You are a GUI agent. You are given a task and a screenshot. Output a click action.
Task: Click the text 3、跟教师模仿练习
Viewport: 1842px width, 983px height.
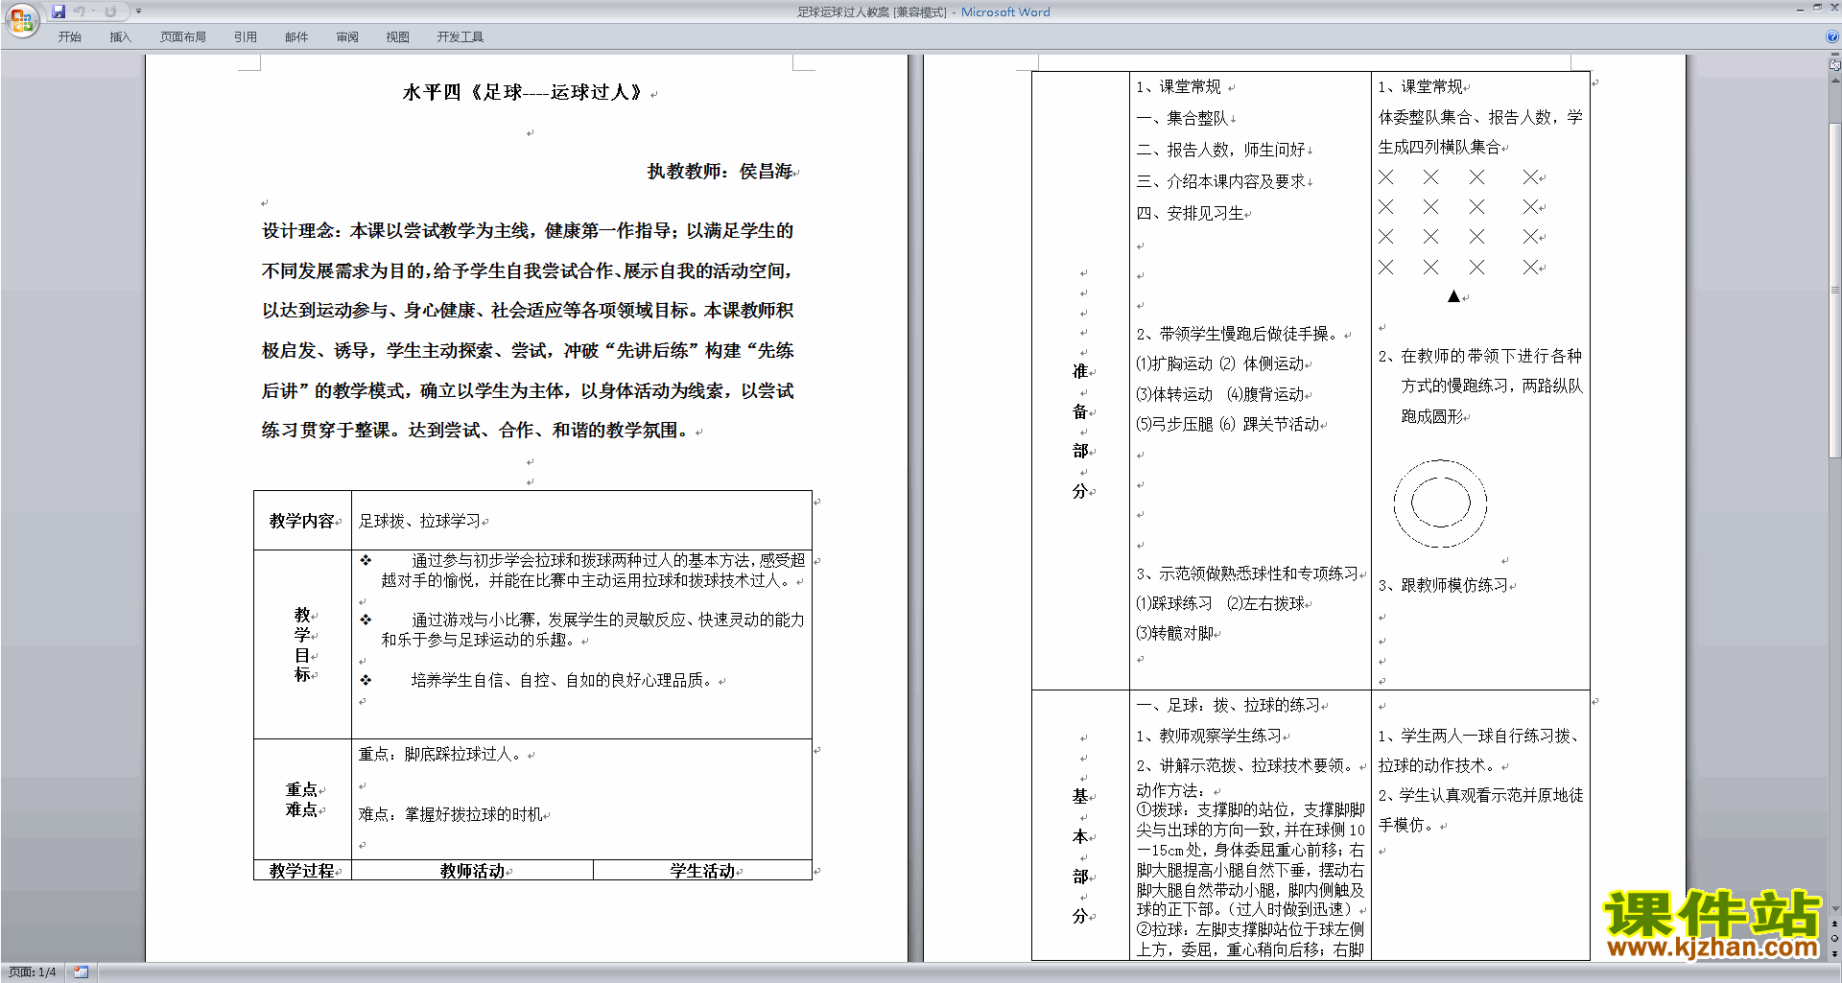coord(1443,585)
